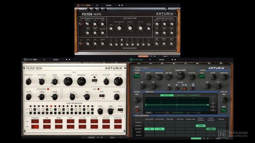Click the Envelope 3 to Filter A Cutoff matrix cell

pyautogui.click(x=149, y=129)
